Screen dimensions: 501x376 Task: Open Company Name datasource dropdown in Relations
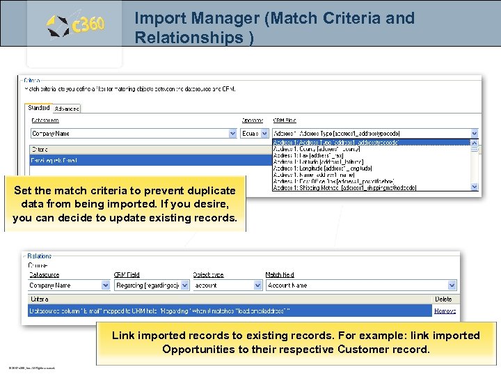coord(106,285)
